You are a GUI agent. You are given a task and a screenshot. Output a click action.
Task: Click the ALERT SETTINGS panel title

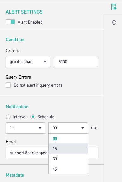click(24, 12)
